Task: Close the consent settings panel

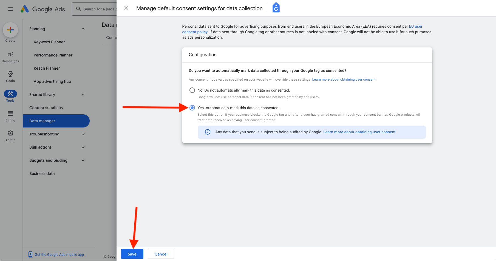Action: click(126, 8)
